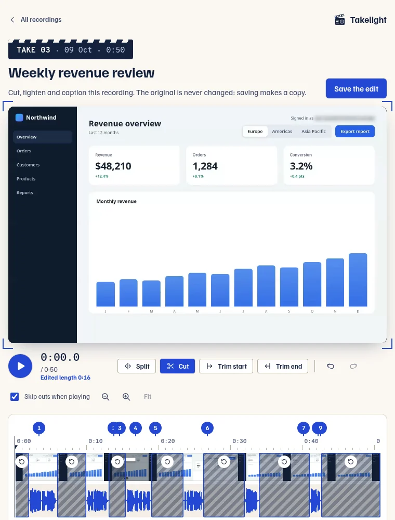Click Products in the preview's Northwind sidebar

click(x=26, y=179)
